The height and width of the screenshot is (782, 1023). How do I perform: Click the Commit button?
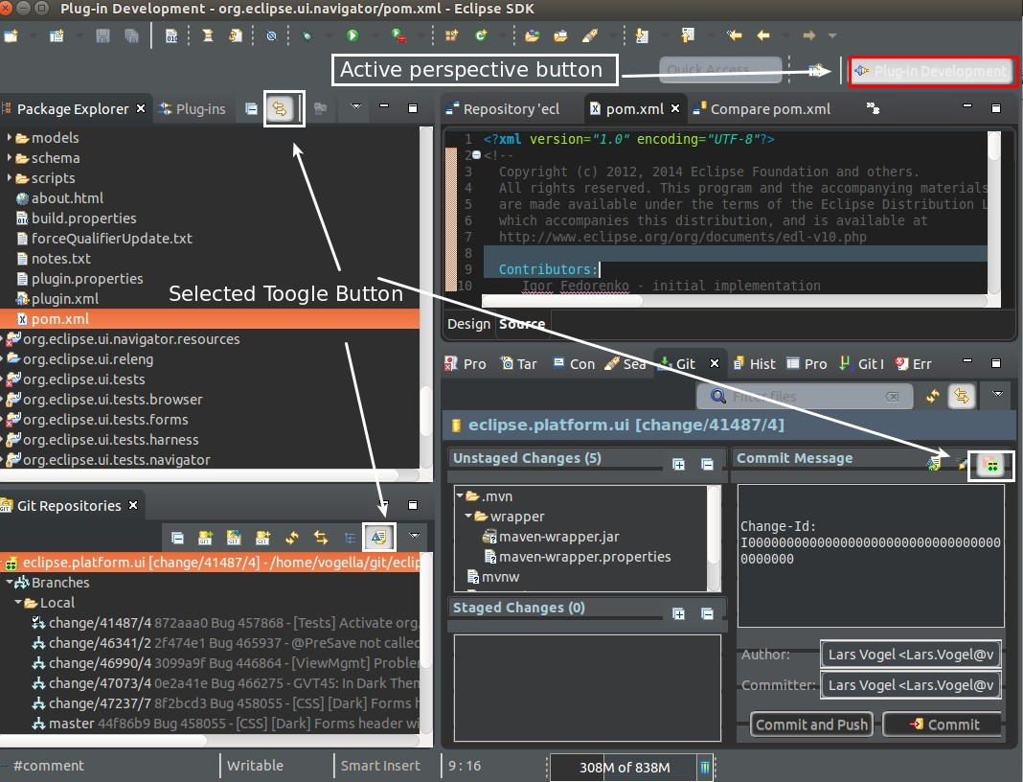tap(942, 724)
